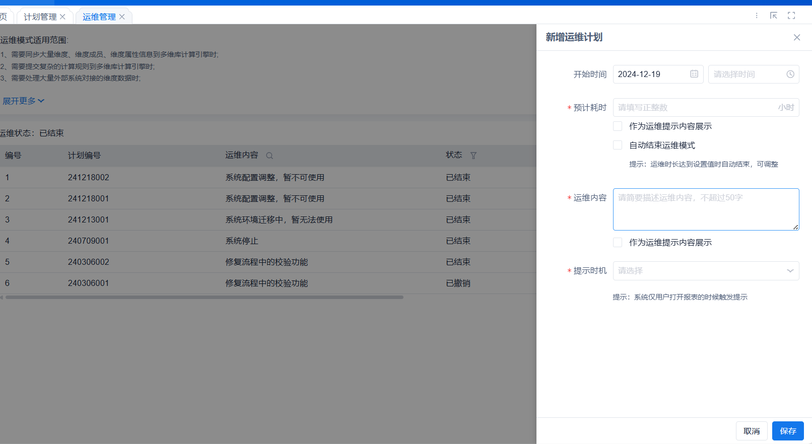This screenshot has height=444, width=812.
Task: Click the search icon beside 运维内容 column
Action: point(269,156)
